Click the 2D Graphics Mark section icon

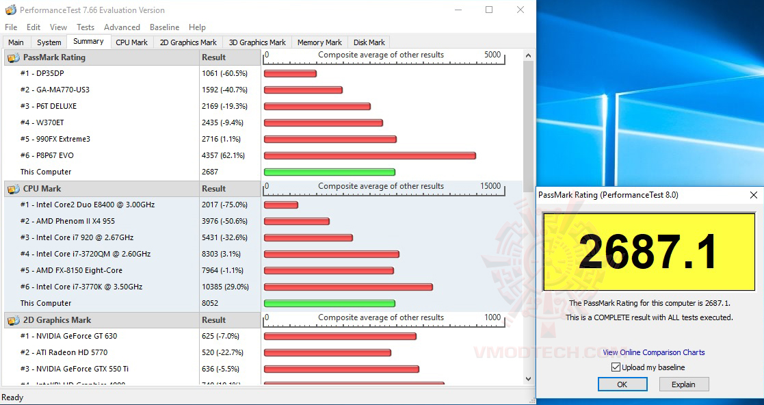[13, 319]
